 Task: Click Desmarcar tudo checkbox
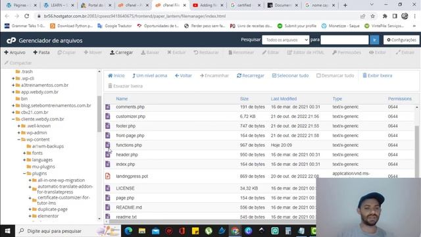click(x=335, y=76)
